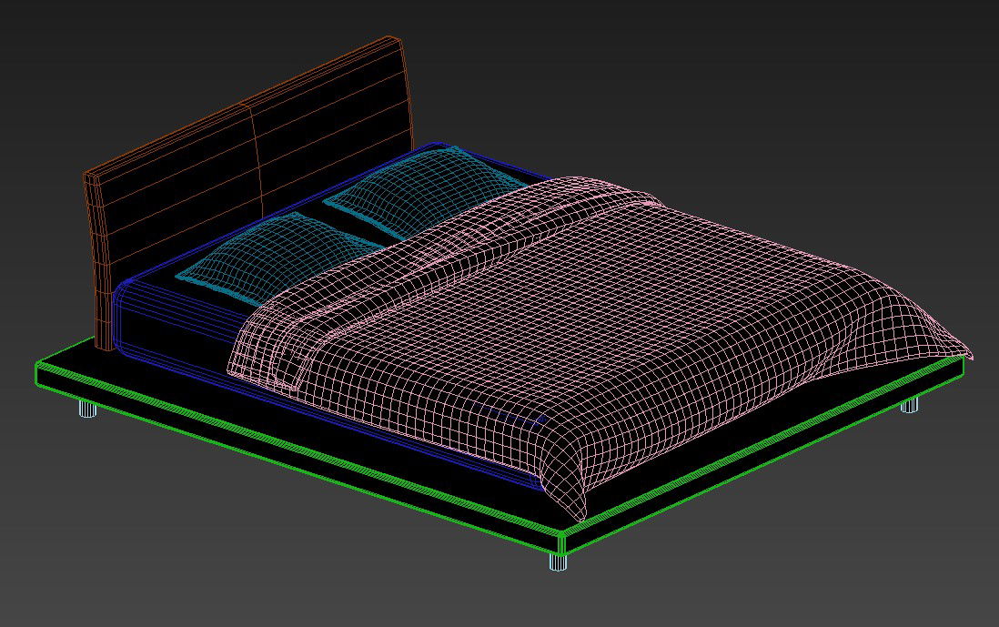
Task: Click the black platform top surface
Action: (x=728, y=437)
